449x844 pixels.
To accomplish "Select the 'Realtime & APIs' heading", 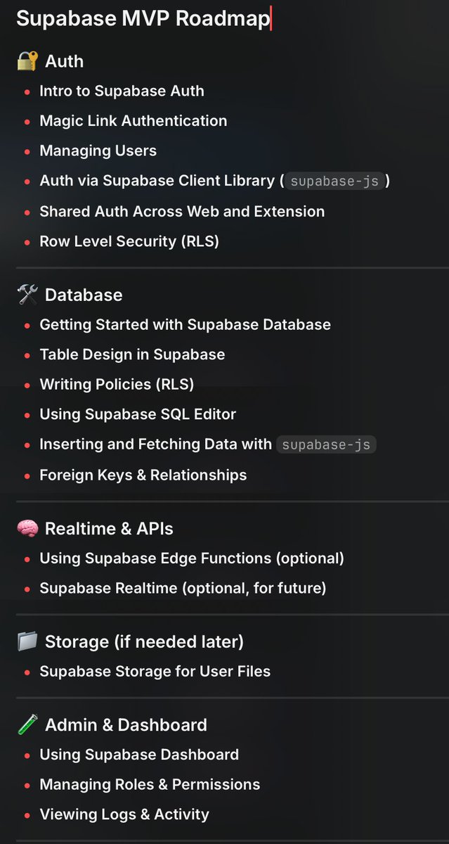I will coord(109,528).
